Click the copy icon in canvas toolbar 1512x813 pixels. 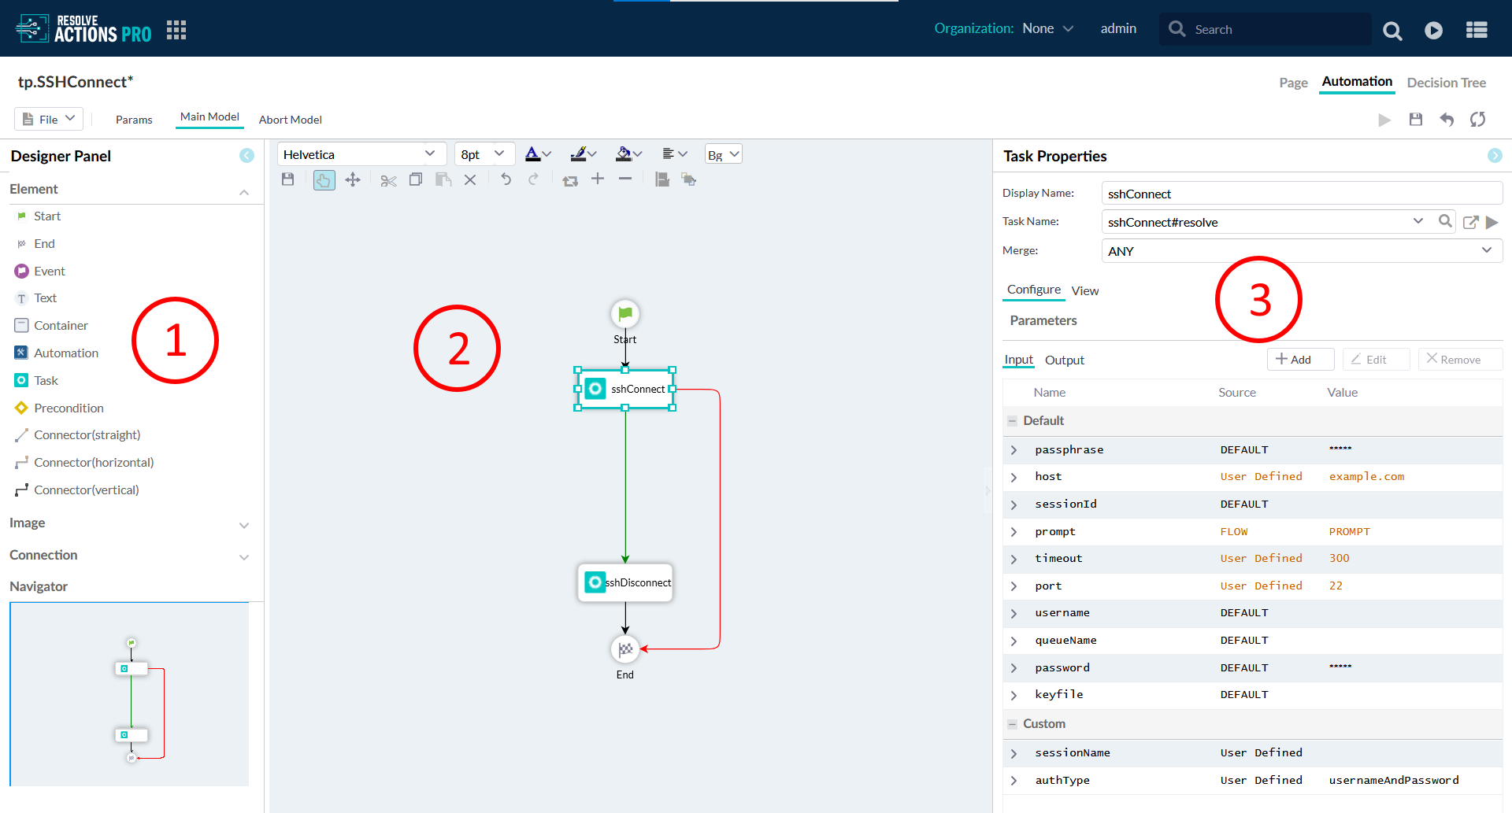pyautogui.click(x=416, y=180)
